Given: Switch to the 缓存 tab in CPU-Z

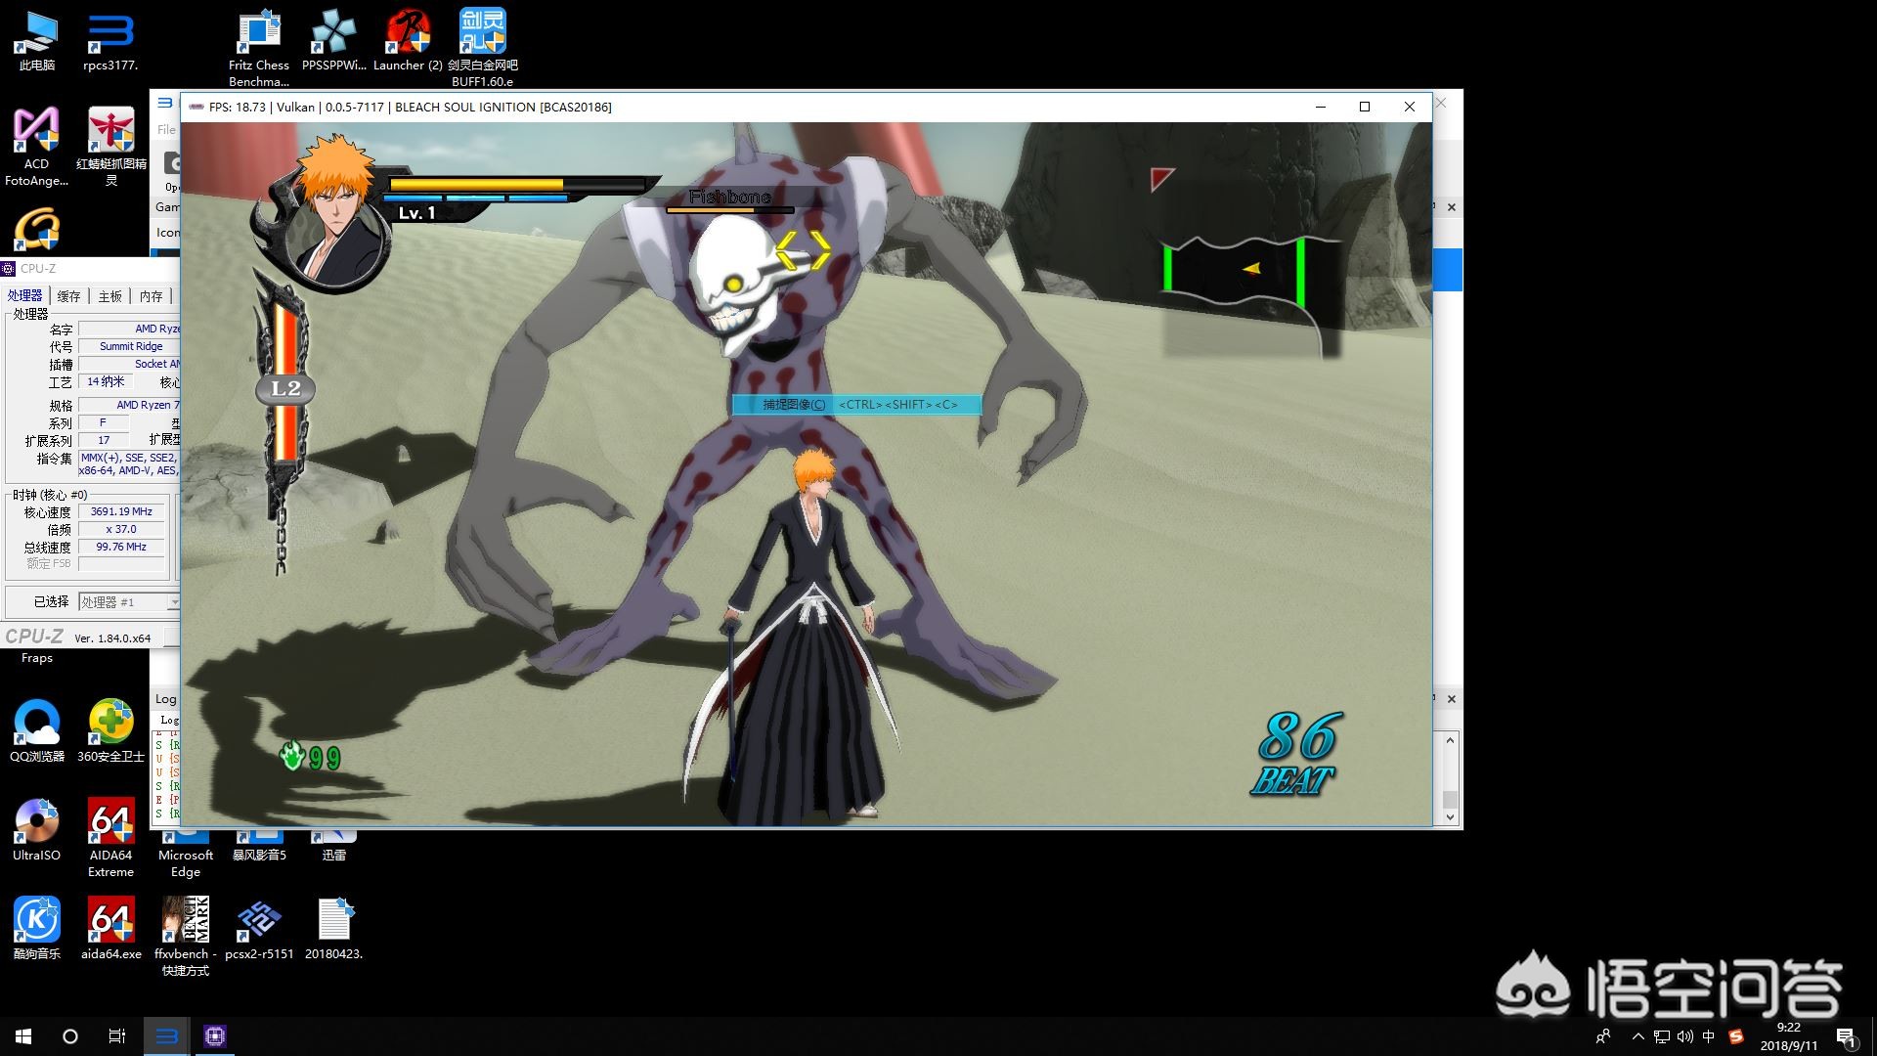Looking at the screenshot, I should click(x=68, y=296).
